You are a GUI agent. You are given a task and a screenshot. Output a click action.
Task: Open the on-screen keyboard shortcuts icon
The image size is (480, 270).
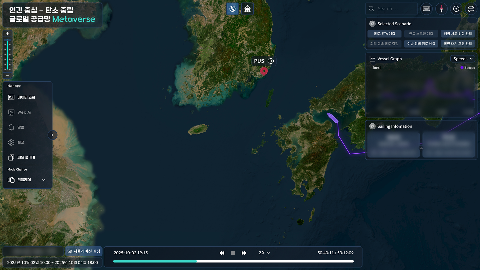[426, 9]
